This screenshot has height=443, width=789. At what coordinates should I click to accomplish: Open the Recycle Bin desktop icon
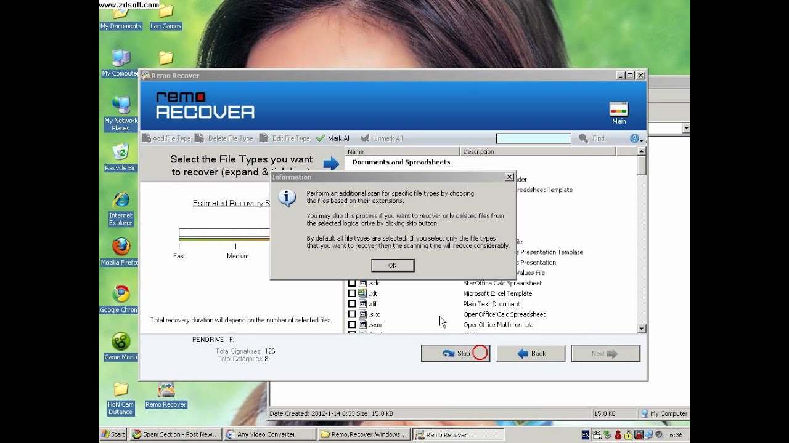click(121, 158)
